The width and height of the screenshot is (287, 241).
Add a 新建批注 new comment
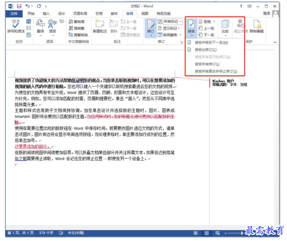click(100, 26)
